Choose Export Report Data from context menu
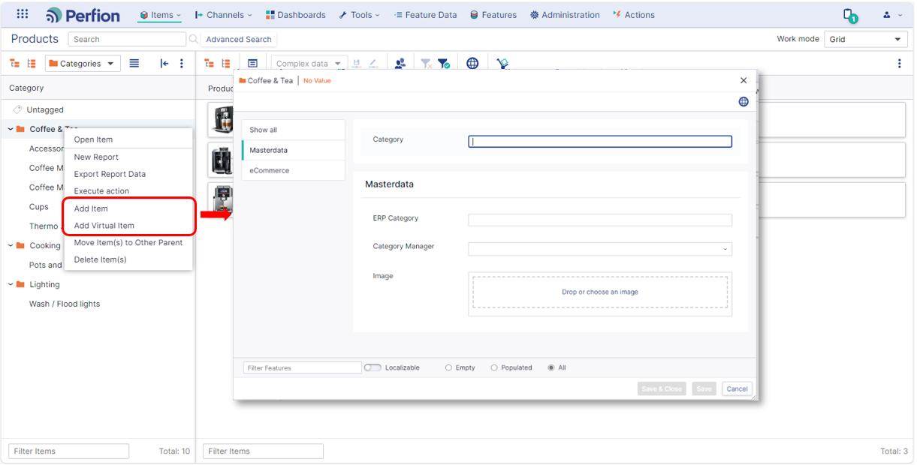Viewport: 917px width, 465px height. coord(110,174)
